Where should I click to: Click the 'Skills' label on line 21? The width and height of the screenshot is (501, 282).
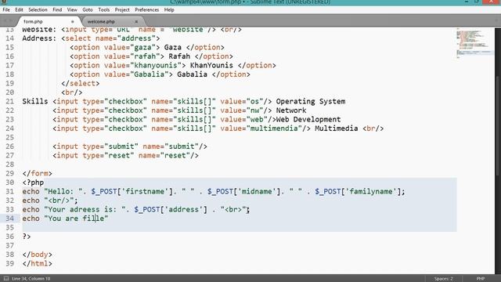click(35, 101)
